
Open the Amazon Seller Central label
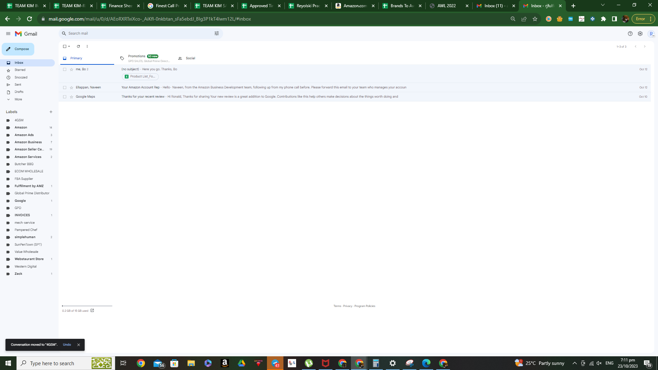29,149
